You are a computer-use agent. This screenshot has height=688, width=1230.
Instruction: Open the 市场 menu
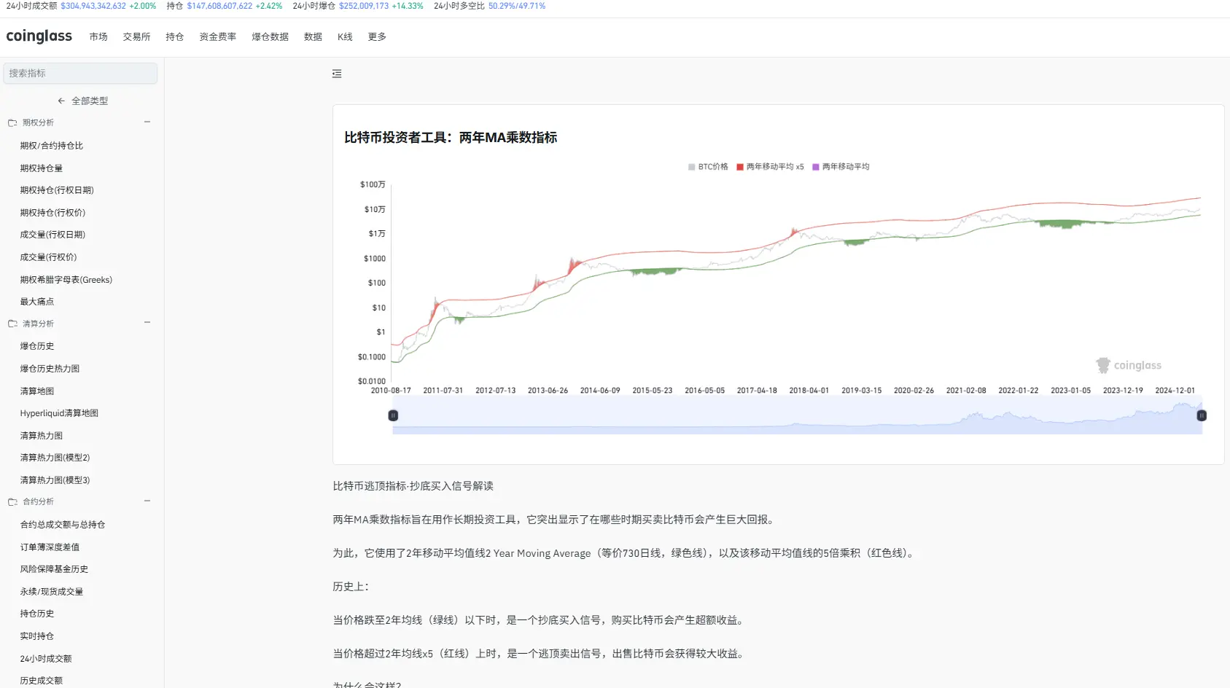(98, 37)
